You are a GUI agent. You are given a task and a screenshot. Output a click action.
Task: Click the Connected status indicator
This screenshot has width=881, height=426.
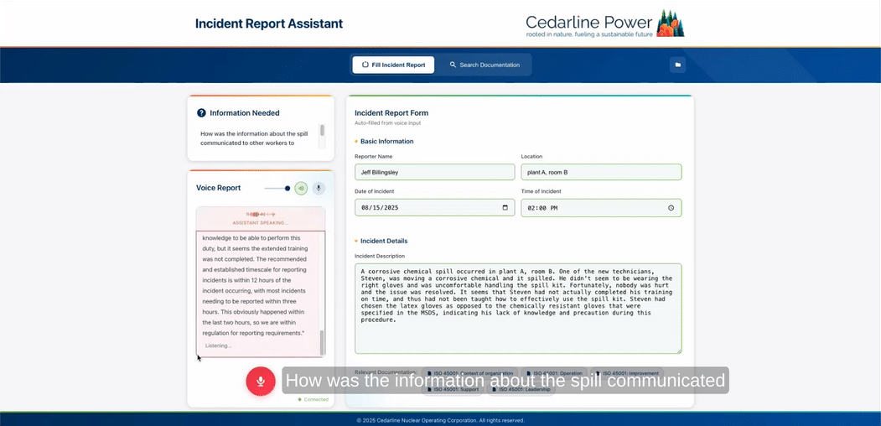[x=314, y=400]
